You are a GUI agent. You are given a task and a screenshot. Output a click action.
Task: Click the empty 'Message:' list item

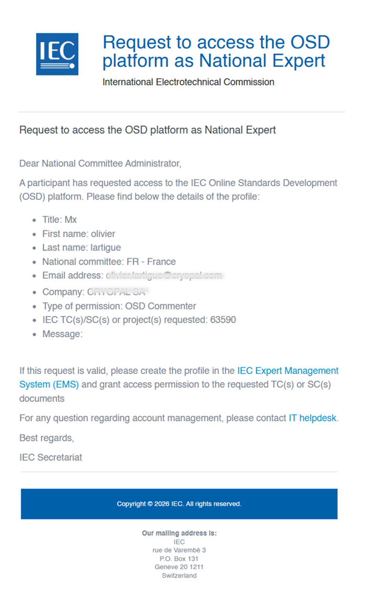62,333
